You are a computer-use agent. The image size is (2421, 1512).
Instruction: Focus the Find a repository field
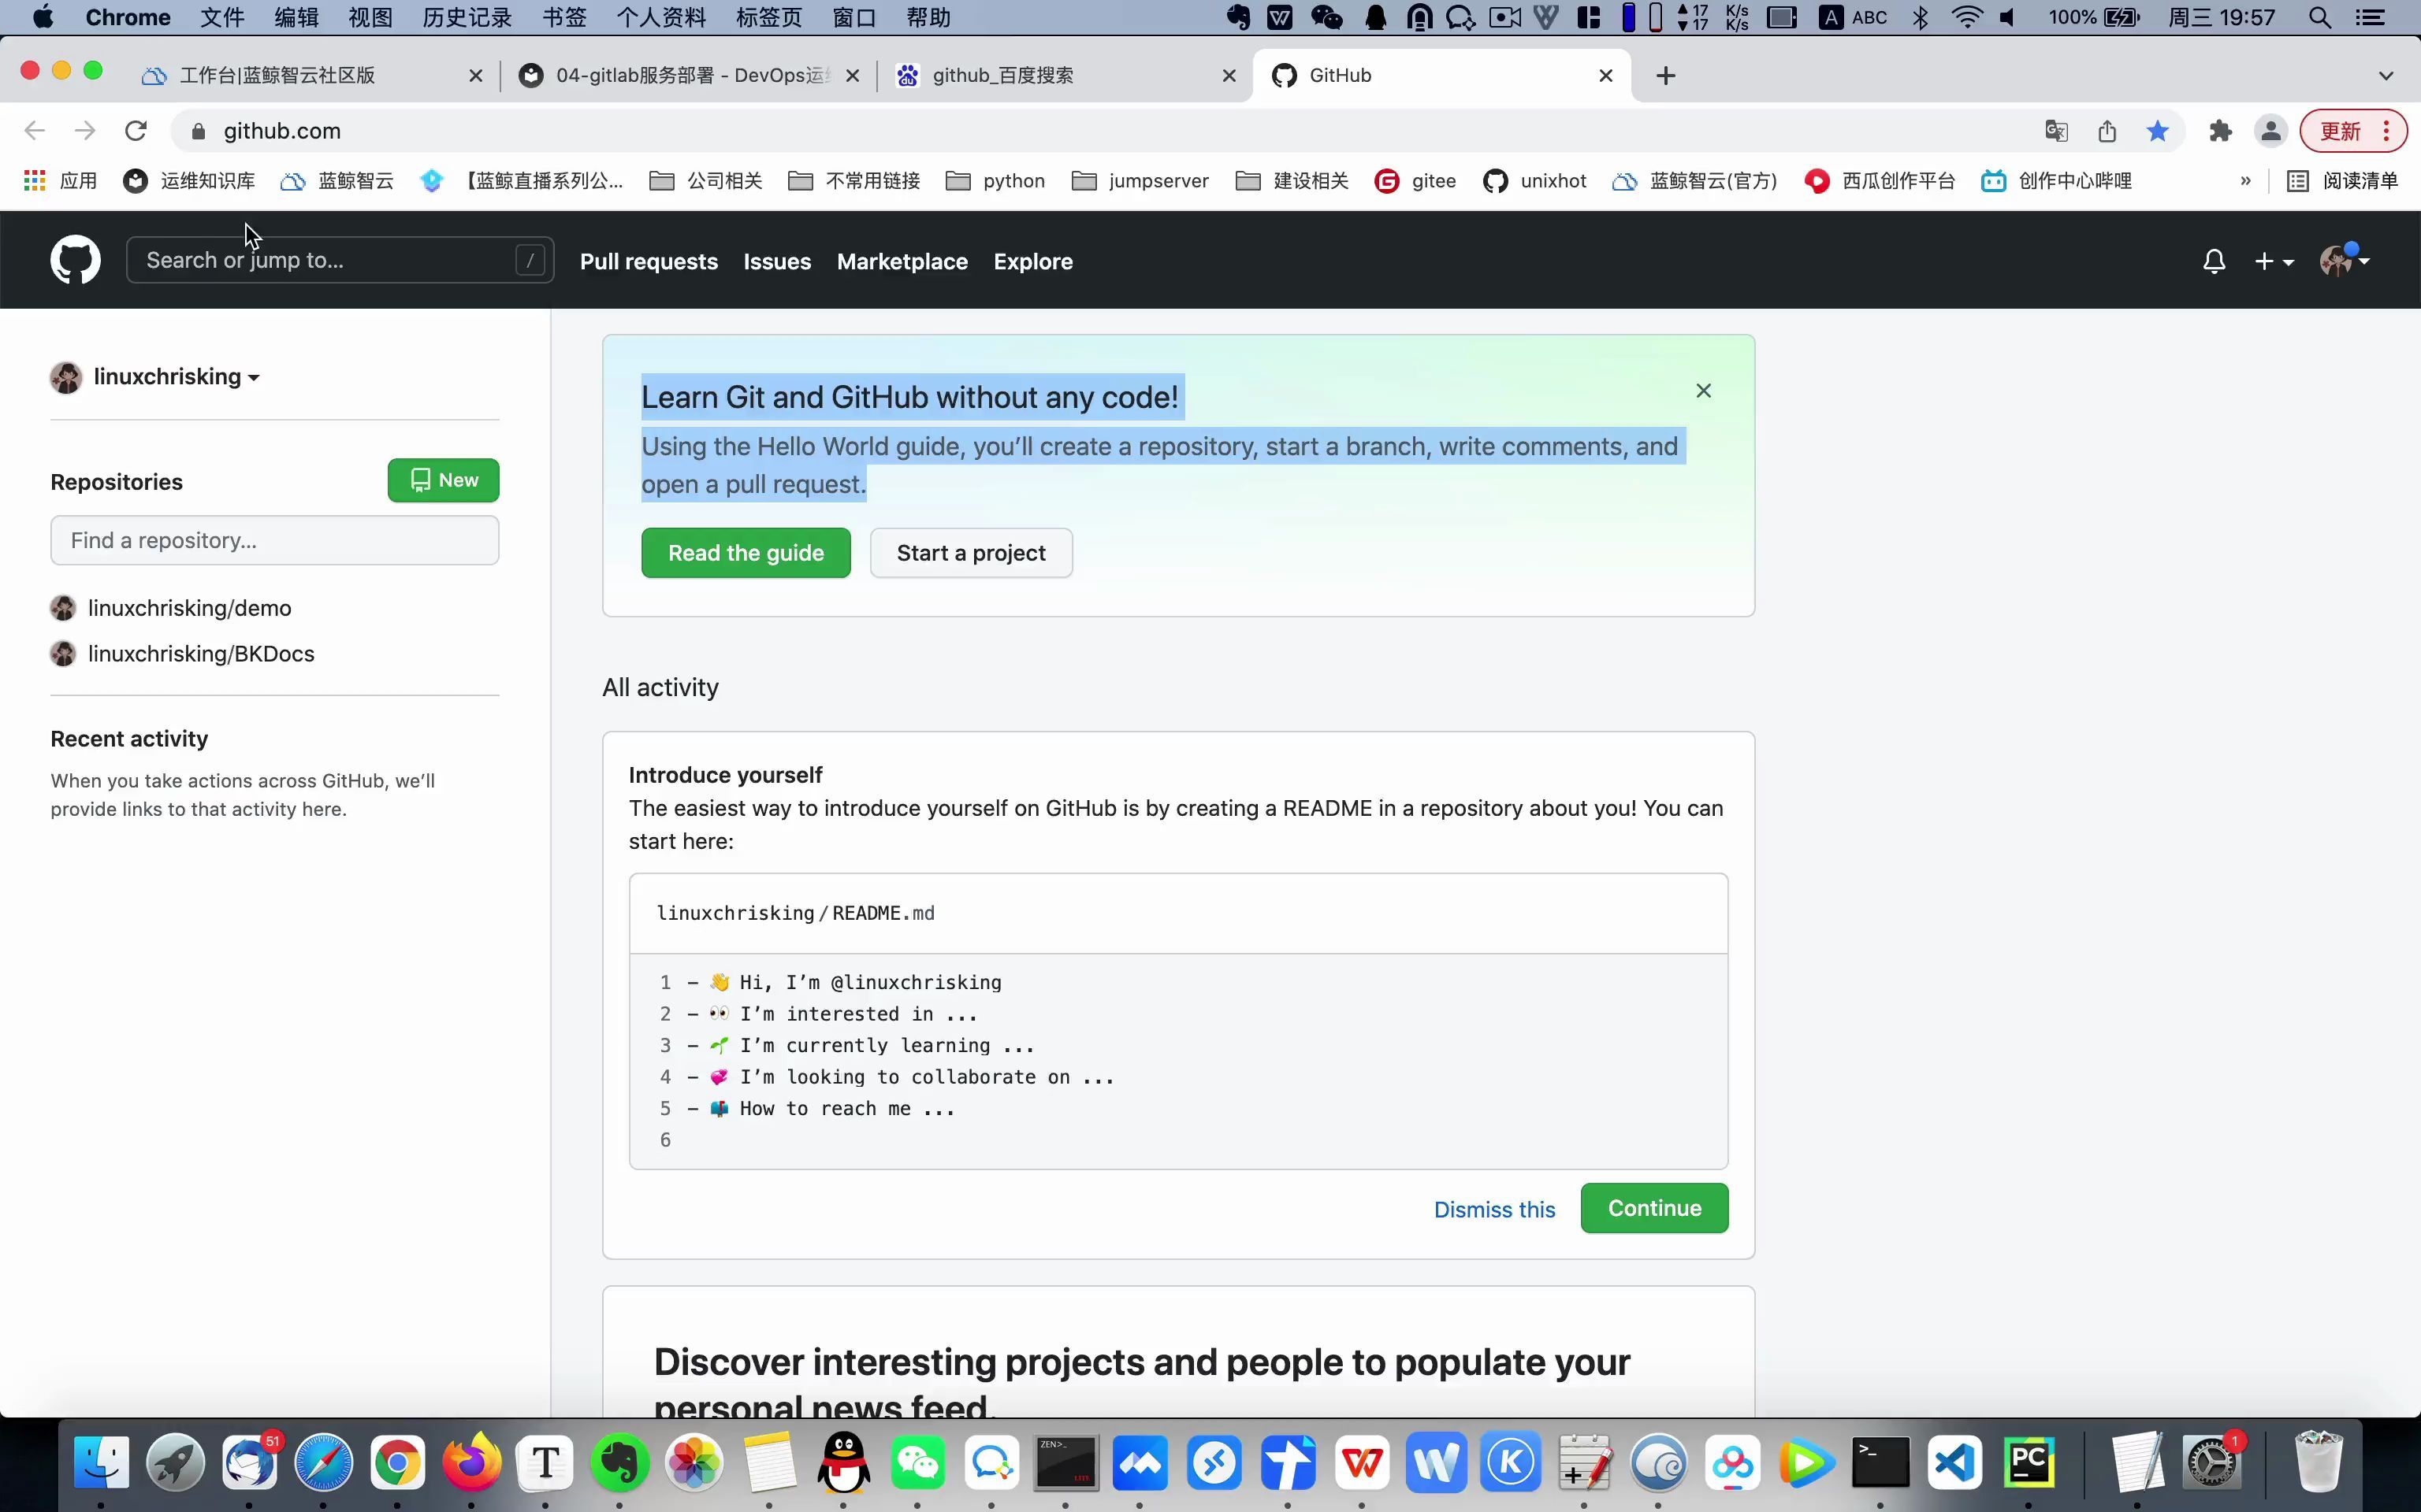(274, 540)
